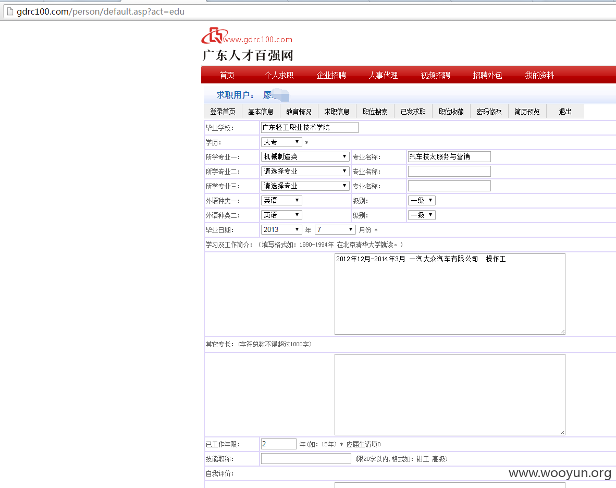Image resolution: width=616 pixels, height=488 pixels.
Task: Click empty 专业名称 field for 专业三
Action: coord(449,186)
